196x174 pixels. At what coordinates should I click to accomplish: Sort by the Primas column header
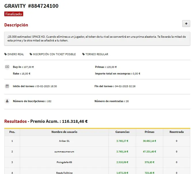tap(149, 132)
